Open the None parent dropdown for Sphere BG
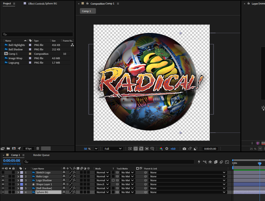Image resolution: width=265 pixels, height=201 pixels. click(x=188, y=192)
